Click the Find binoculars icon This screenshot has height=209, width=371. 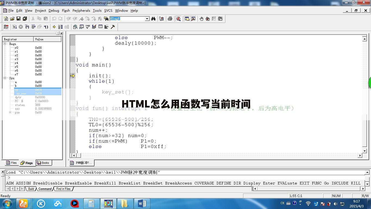coord(153,19)
